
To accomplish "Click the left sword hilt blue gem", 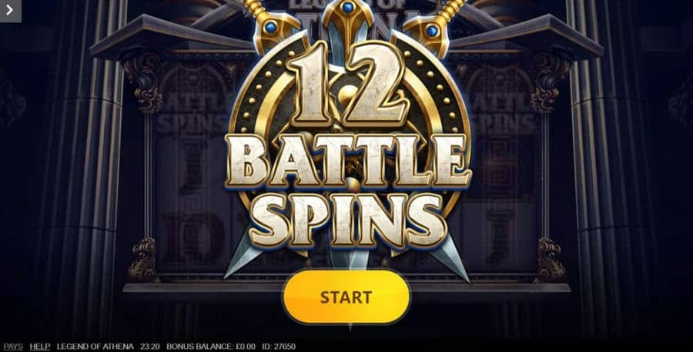I will point(271,28).
